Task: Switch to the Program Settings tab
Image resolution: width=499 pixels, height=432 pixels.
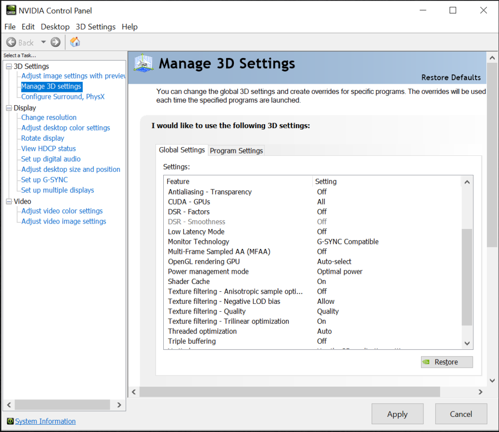Action: click(236, 150)
